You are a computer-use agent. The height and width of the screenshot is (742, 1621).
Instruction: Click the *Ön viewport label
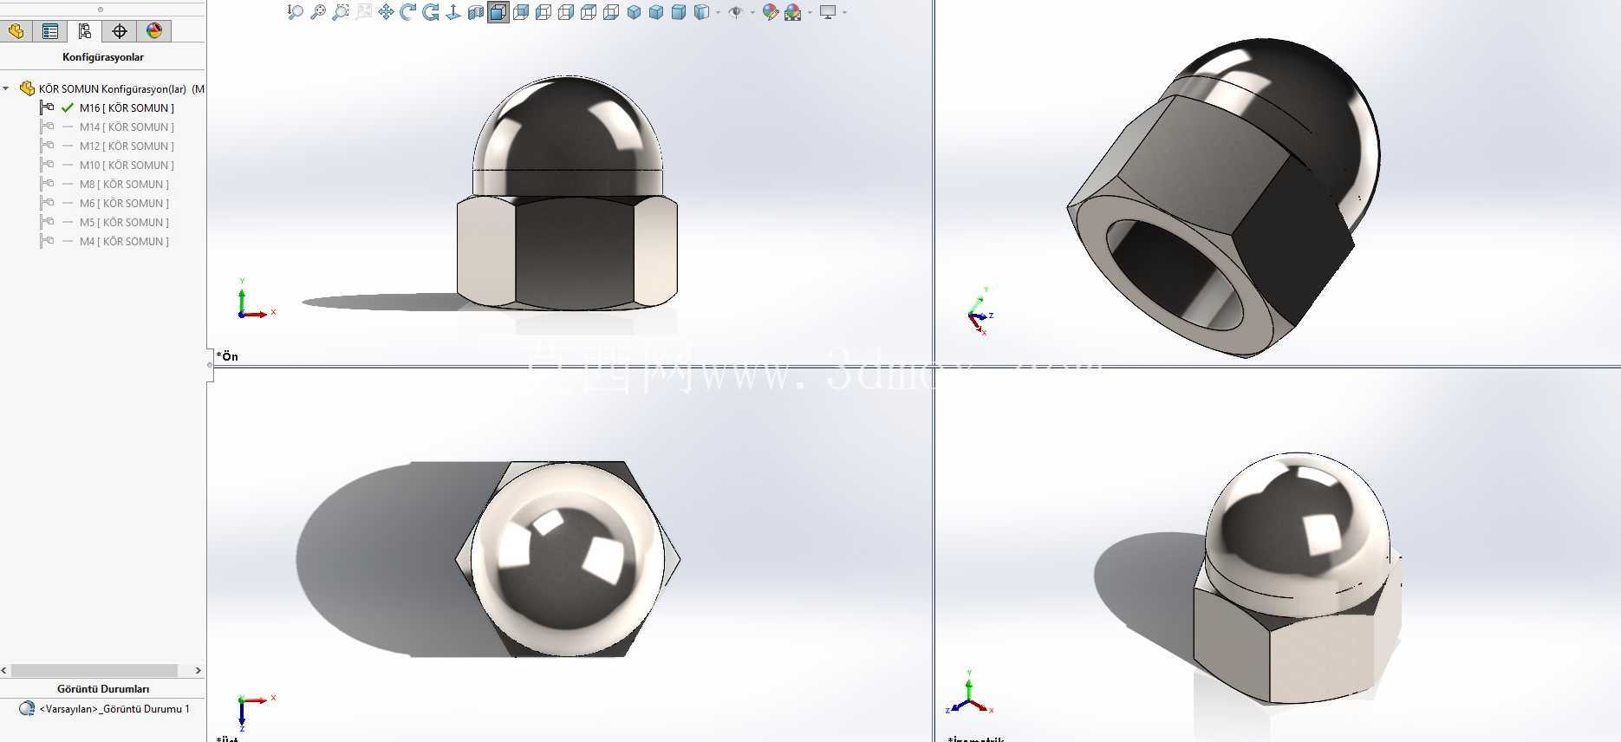pyautogui.click(x=227, y=356)
